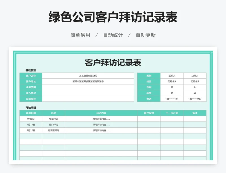226x173 pixels.
Task: Click the 自动更新 subtitle text
Action: pyautogui.click(x=146, y=35)
